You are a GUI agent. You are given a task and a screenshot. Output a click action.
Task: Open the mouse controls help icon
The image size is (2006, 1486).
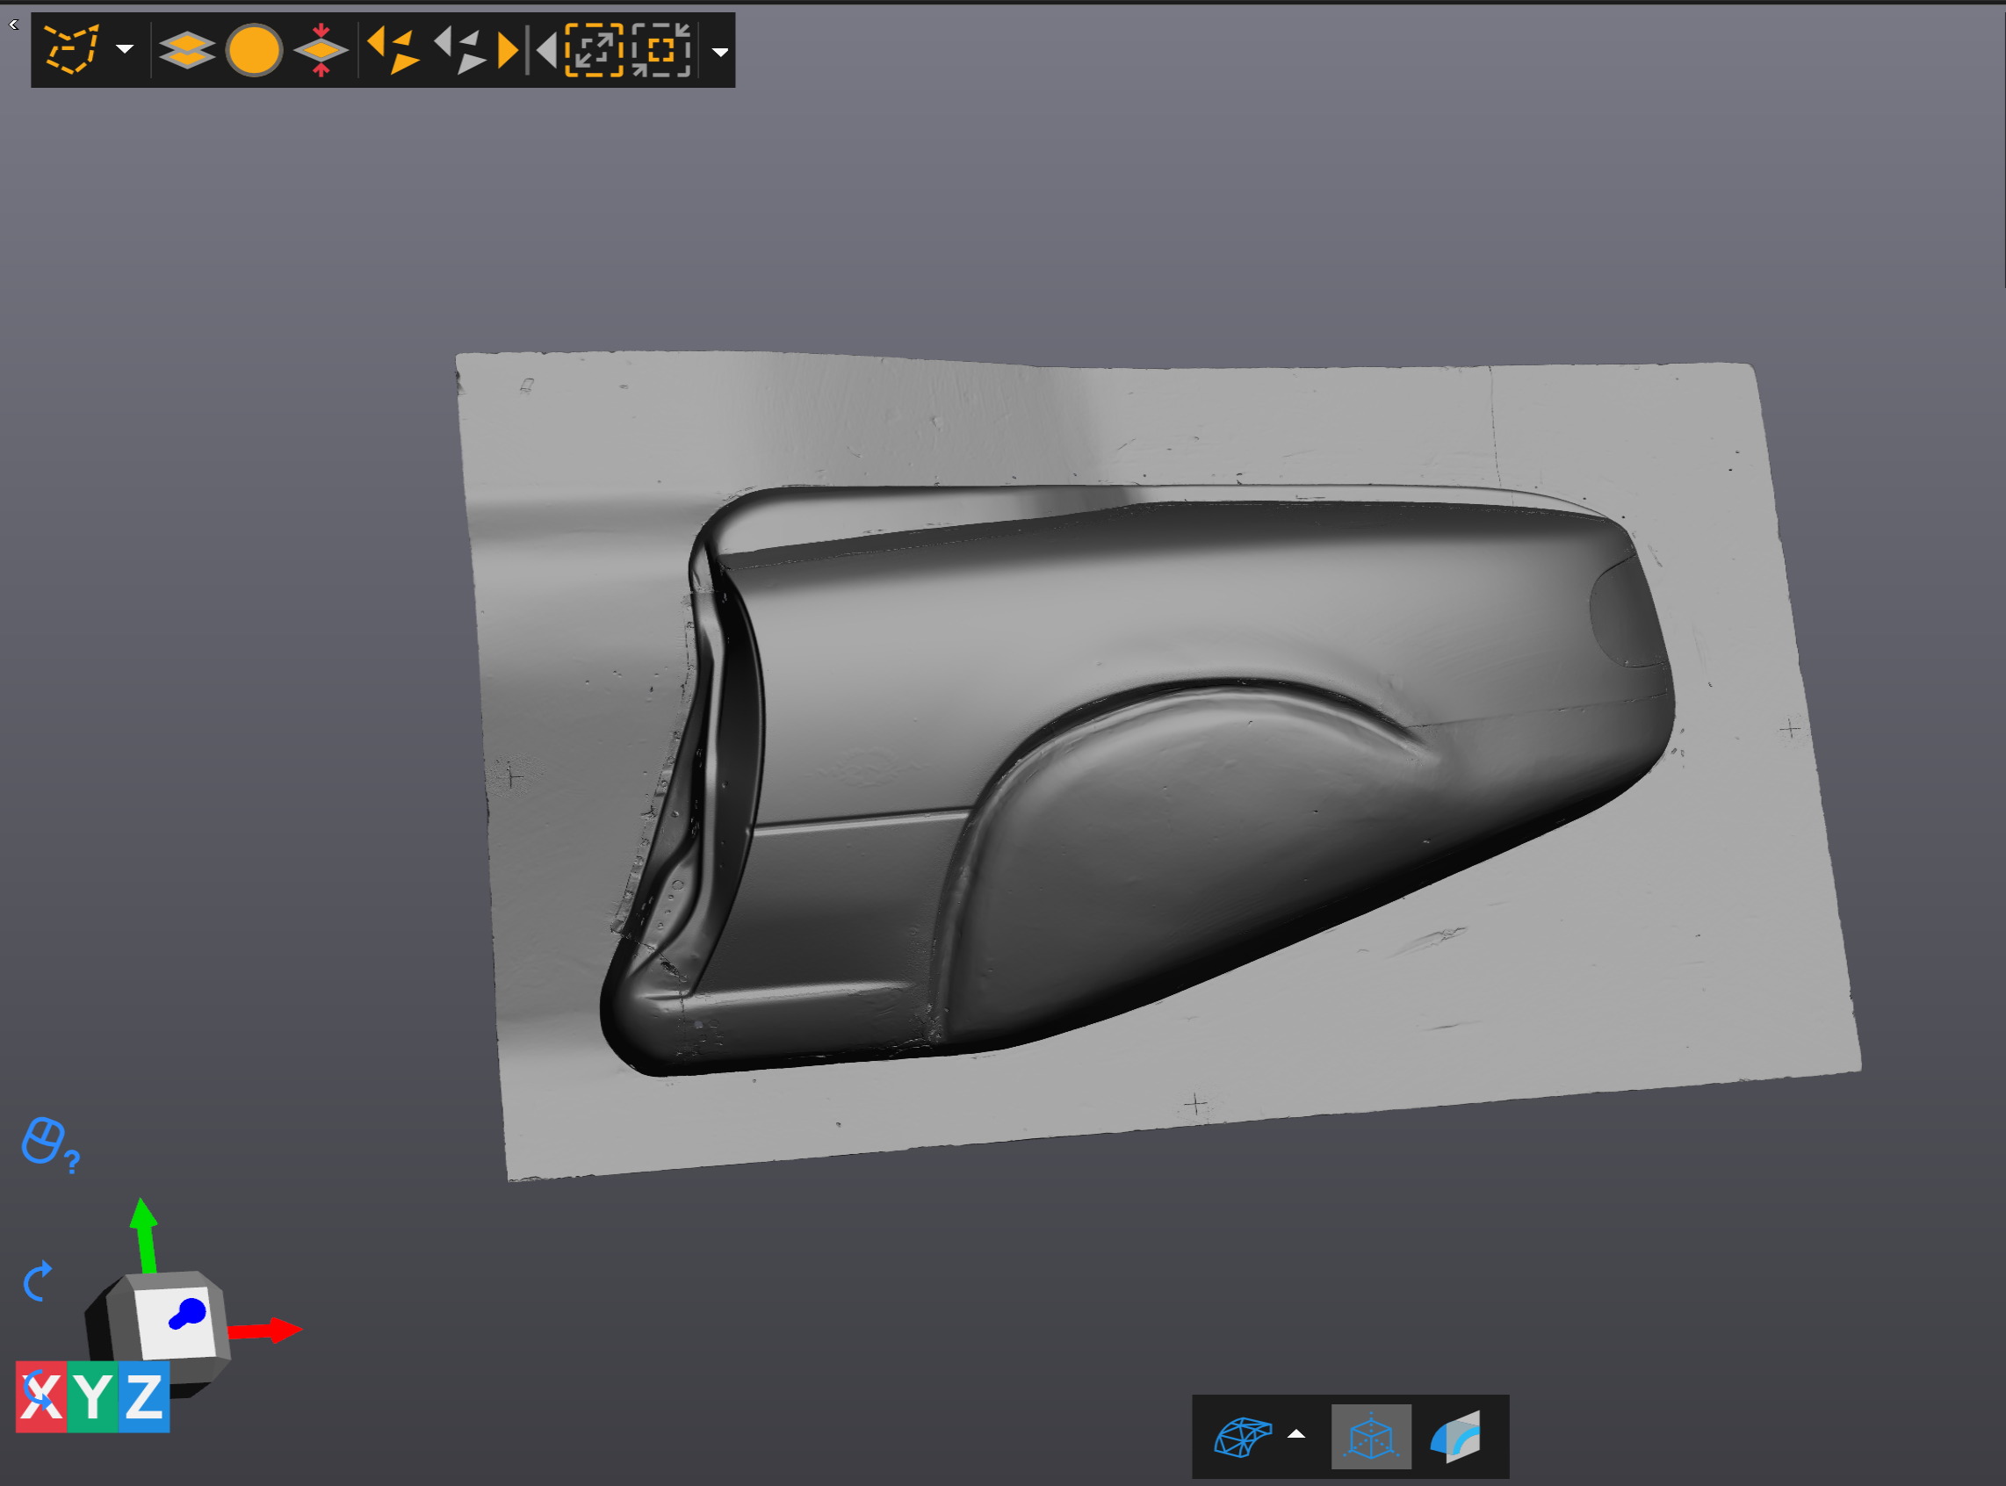[50, 1145]
